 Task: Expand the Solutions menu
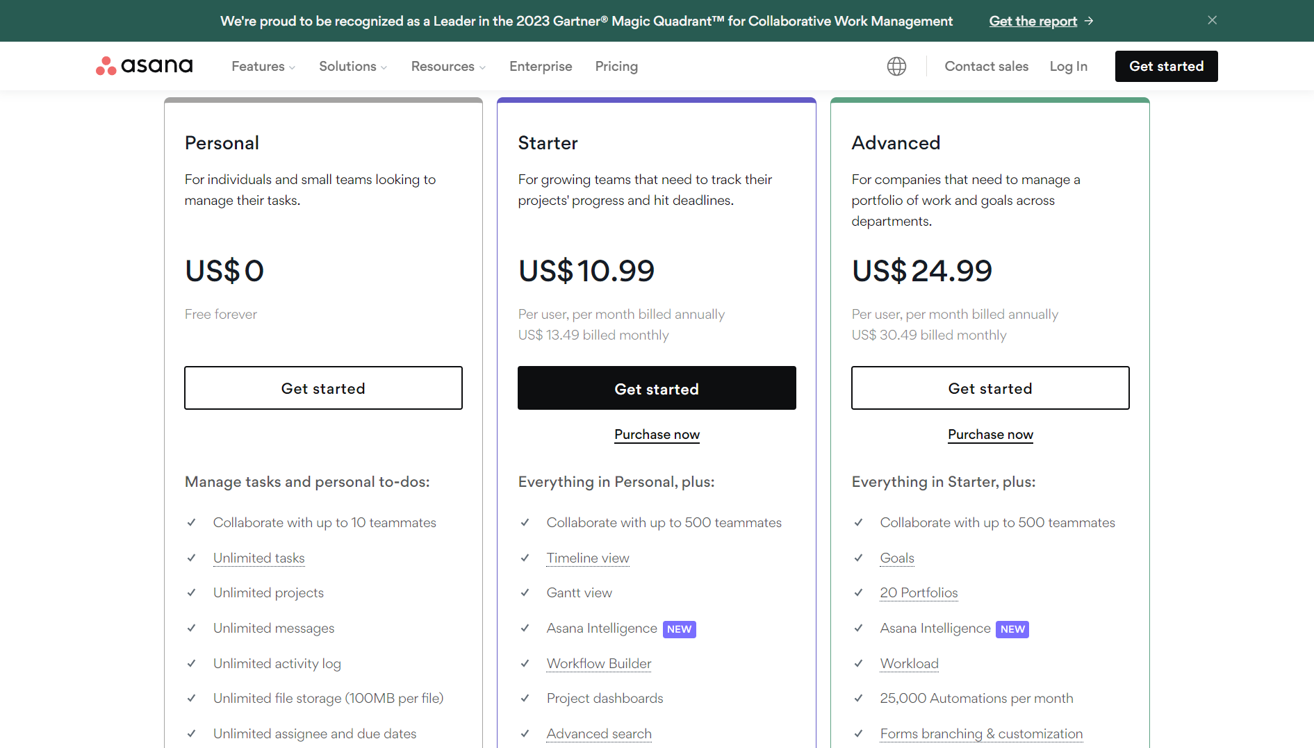pos(353,66)
